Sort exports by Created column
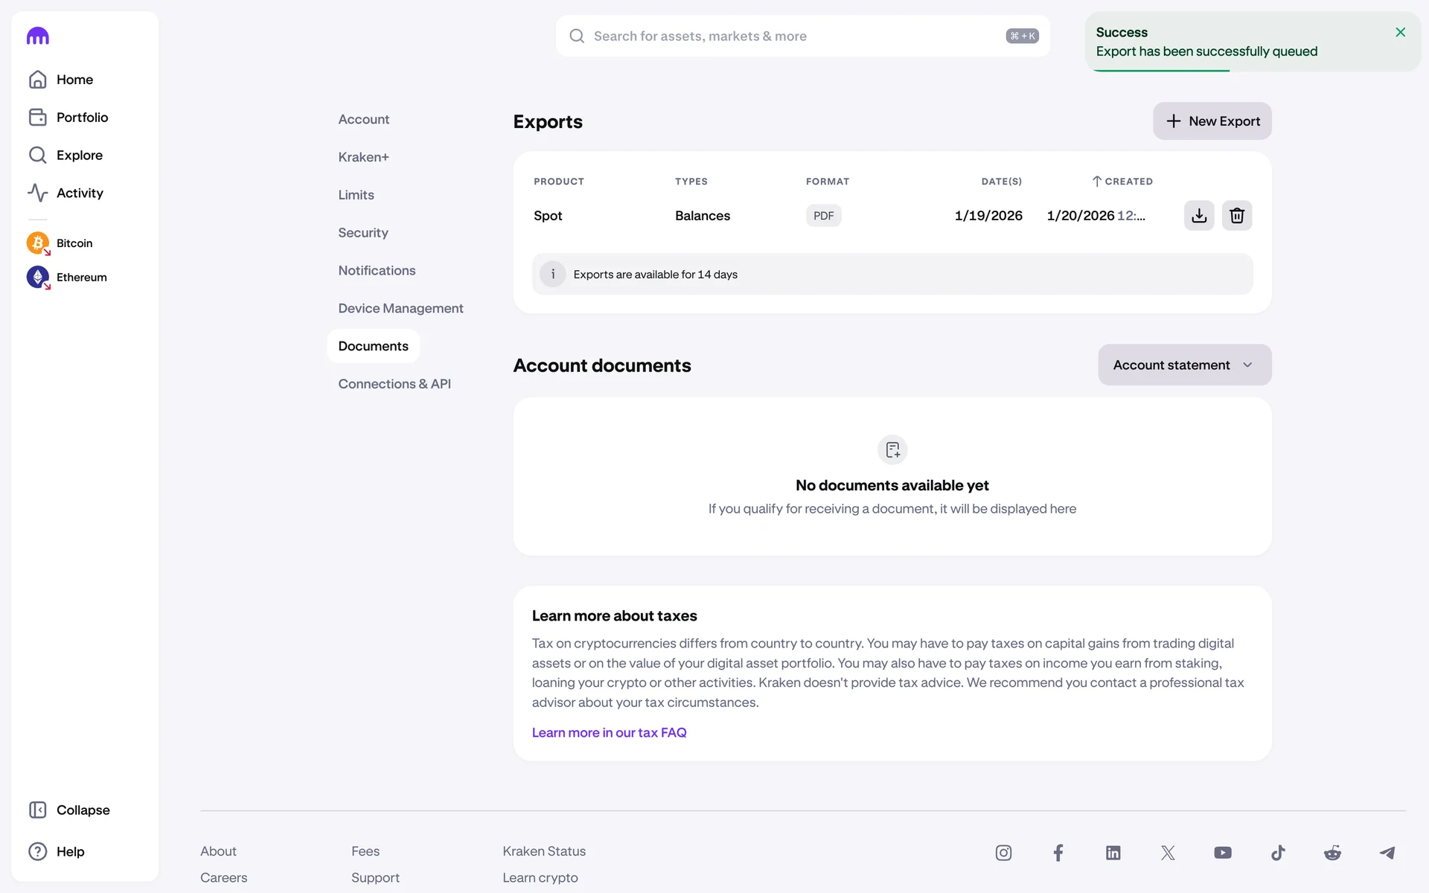 tap(1122, 182)
